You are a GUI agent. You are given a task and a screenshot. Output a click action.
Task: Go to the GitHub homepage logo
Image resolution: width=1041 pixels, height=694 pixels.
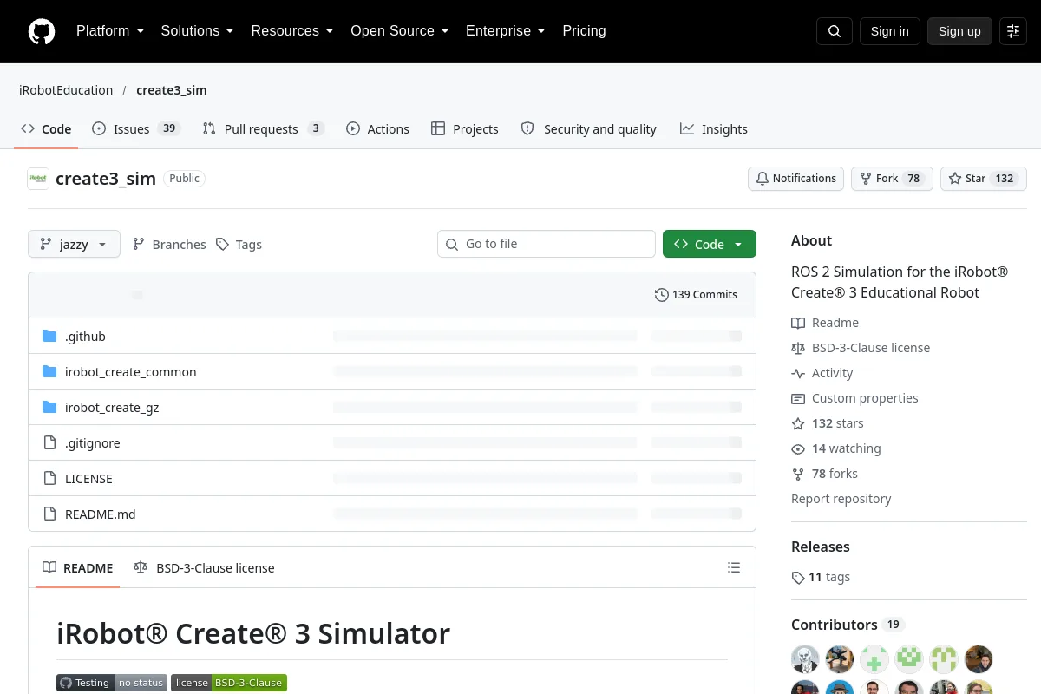click(42, 31)
